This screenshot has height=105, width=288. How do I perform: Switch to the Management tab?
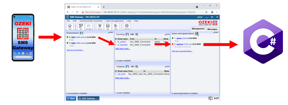coord(198,29)
